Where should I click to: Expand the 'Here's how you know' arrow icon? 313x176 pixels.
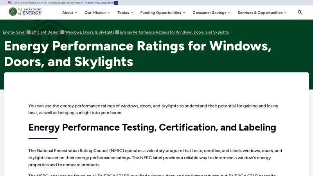coord(116,3)
